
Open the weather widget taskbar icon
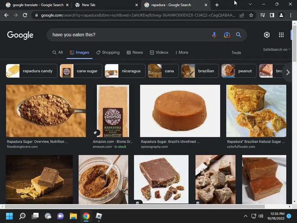tap(48, 216)
